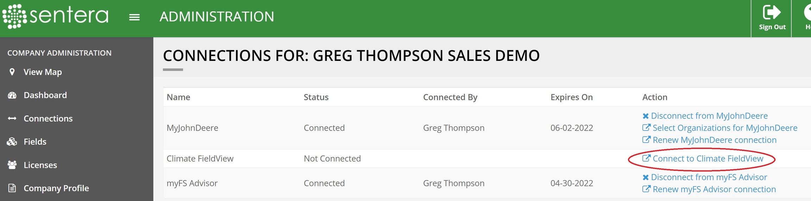Go to Dashboard in the sidebar
This screenshot has width=811, height=201.
point(45,95)
